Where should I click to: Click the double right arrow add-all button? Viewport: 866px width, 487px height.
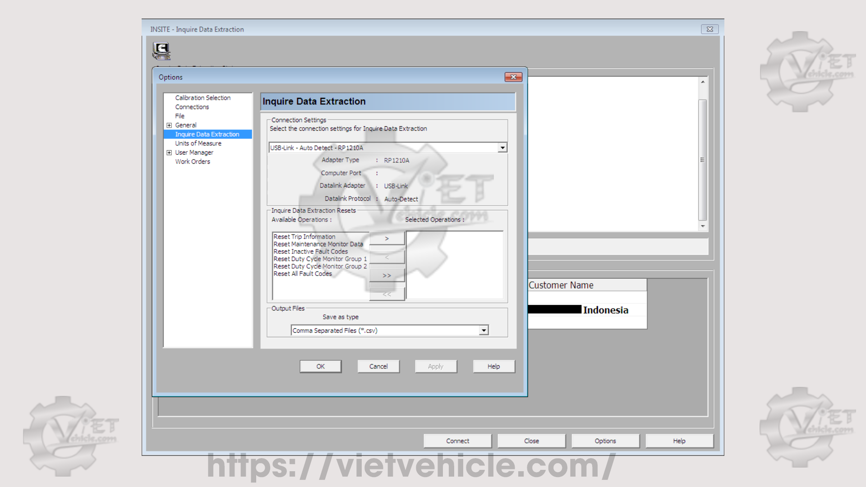(x=387, y=276)
